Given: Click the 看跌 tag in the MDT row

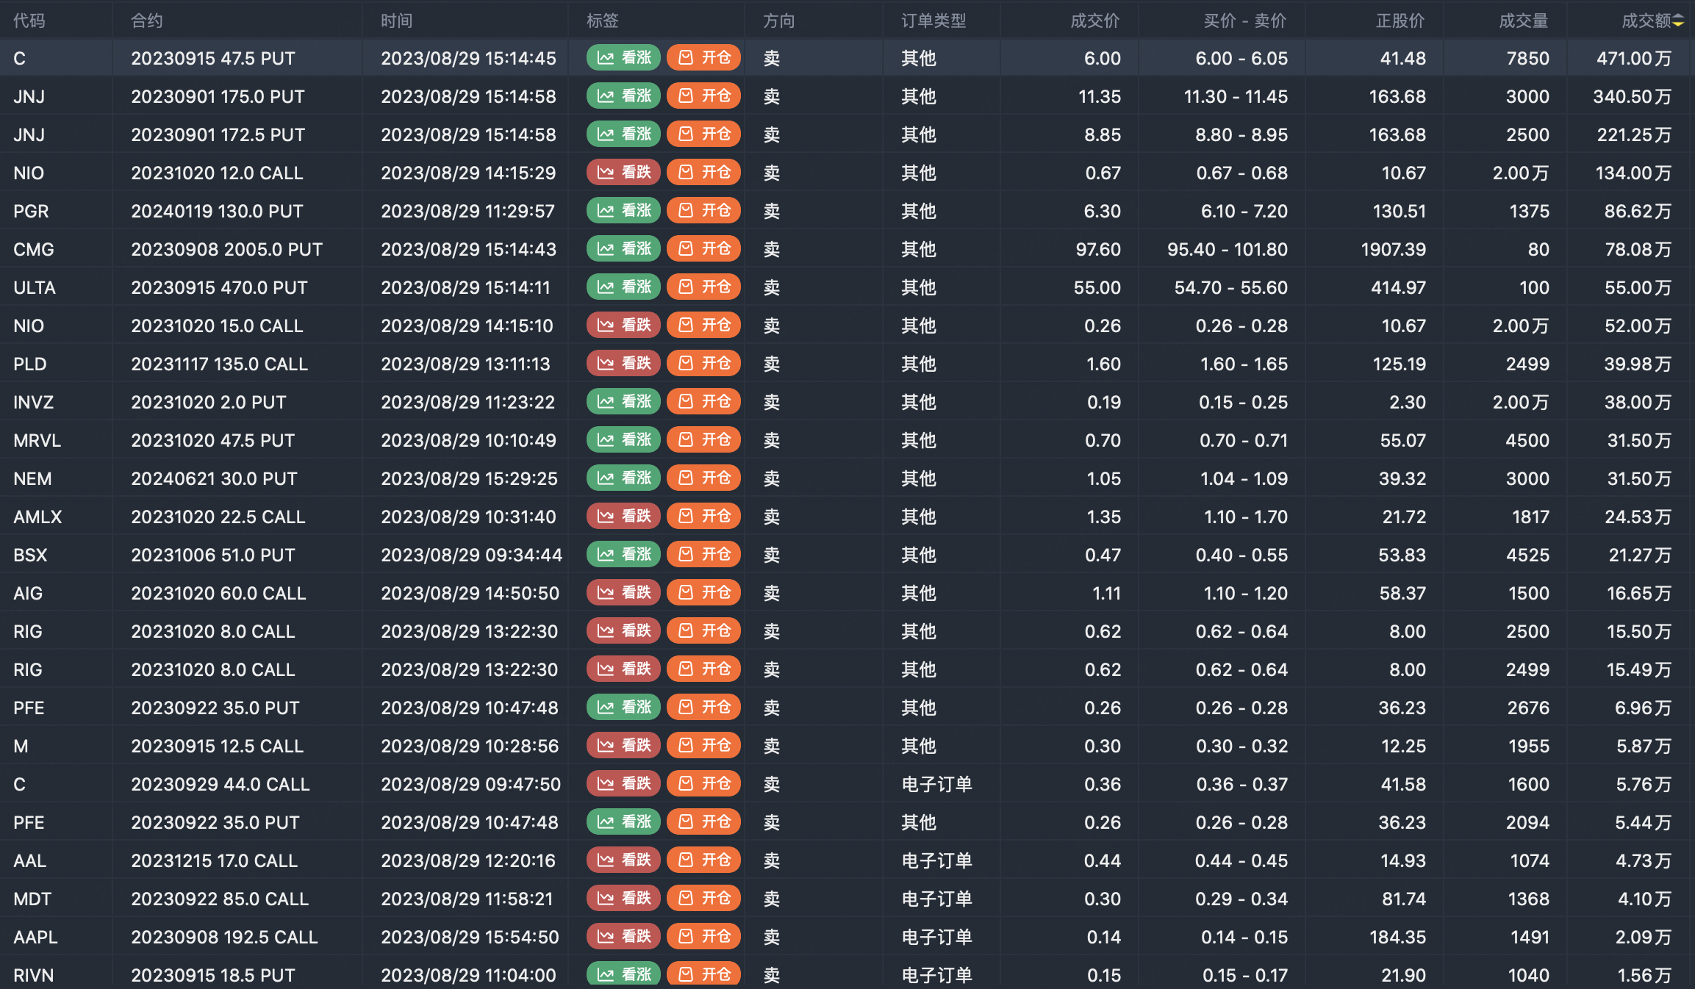Looking at the screenshot, I should (623, 899).
